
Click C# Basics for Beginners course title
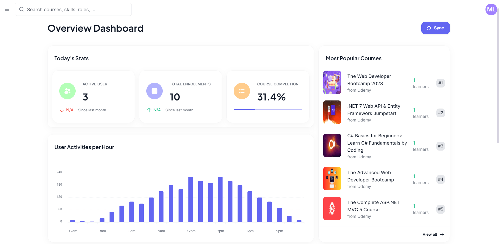point(377,143)
